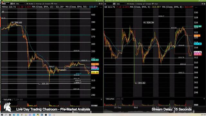The height and width of the screenshot is (116, 206).
Task: Open the more options ellipsis in SE header
Action: point(196,7)
